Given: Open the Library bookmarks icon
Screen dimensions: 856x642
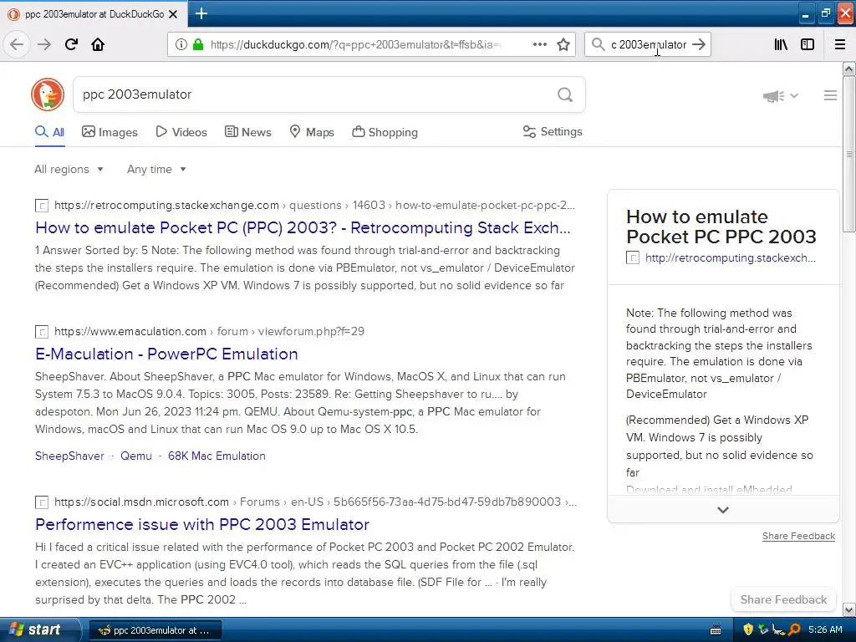Looking at the screenshot, I should pos(781,44).
